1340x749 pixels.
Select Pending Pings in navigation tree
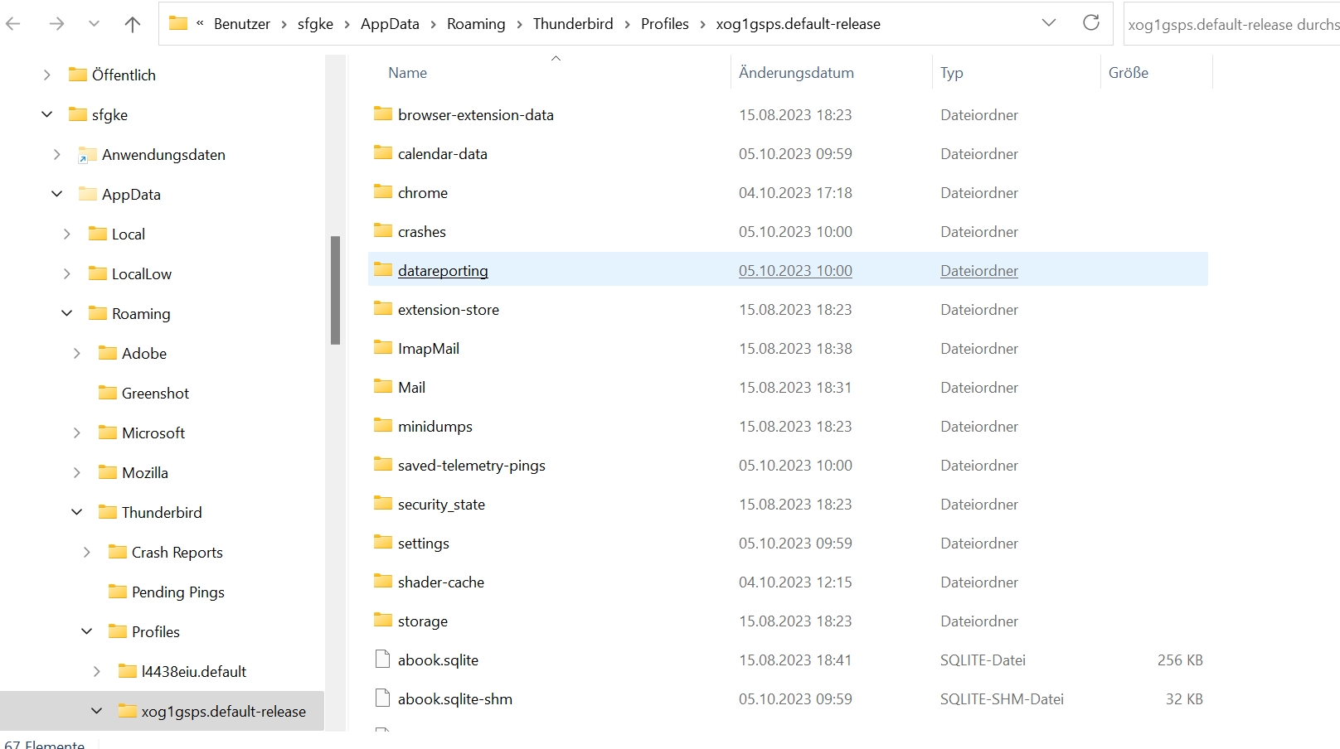(178, 592)
